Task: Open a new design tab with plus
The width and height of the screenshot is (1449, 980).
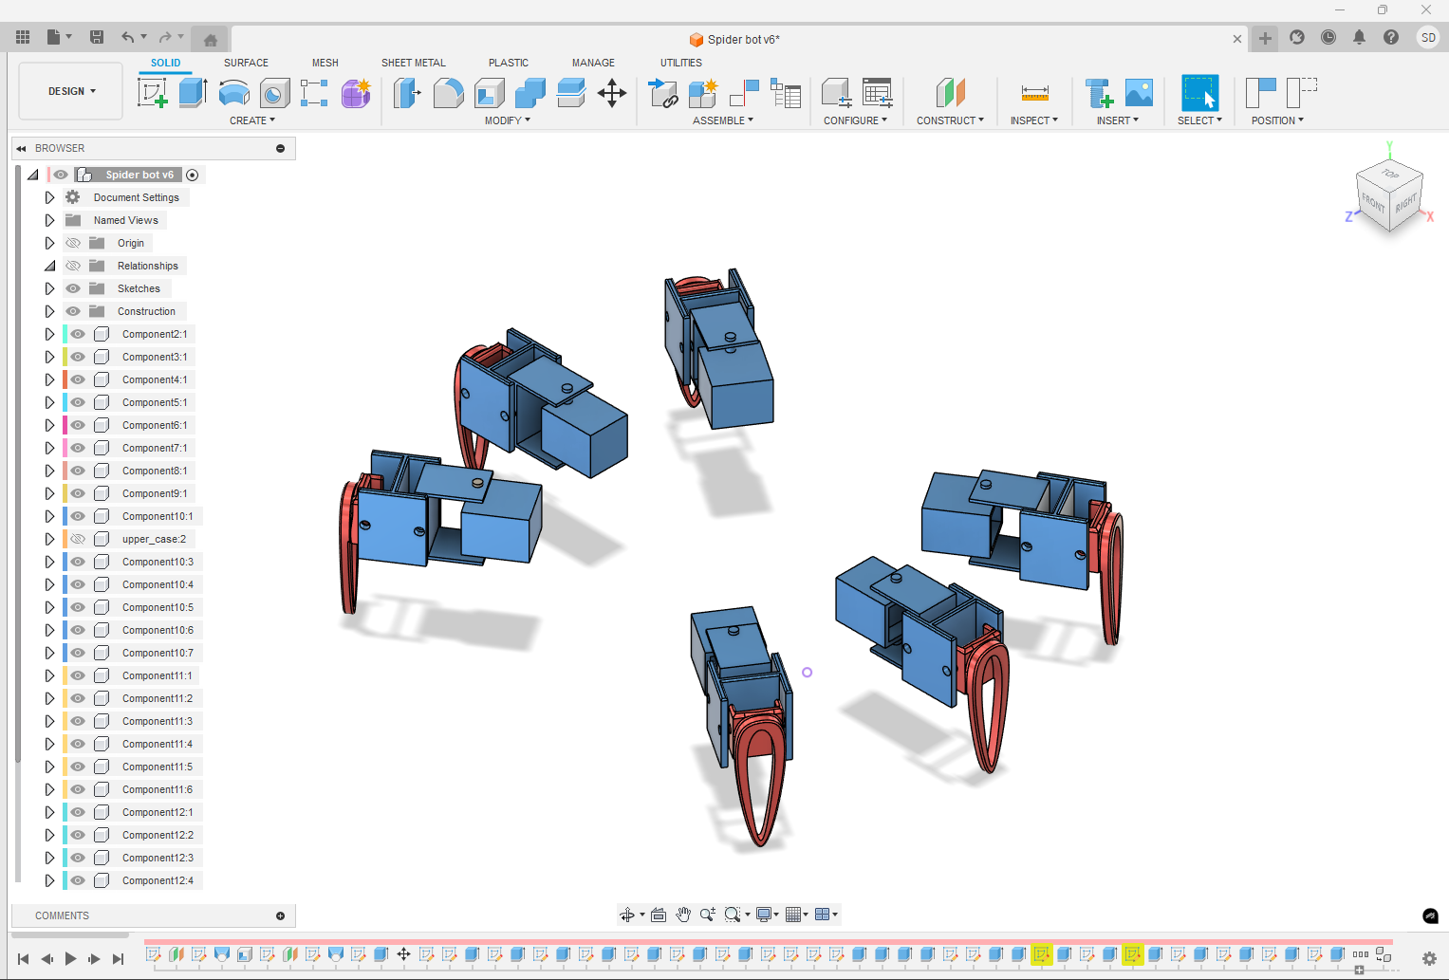Action: click(1265, 38)
